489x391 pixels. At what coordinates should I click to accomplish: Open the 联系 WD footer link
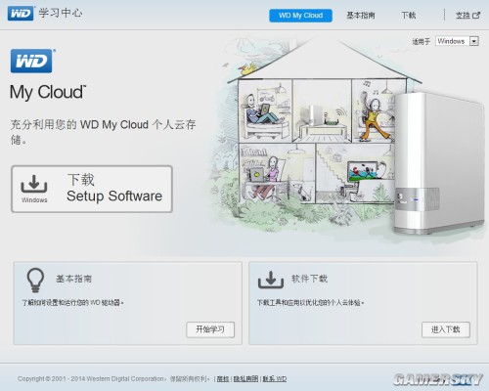click(x=275, y=378)
